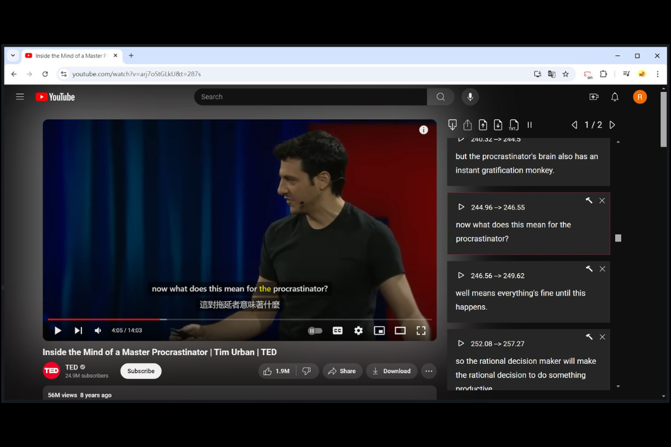This screenshot has height=447, width=671.
Task: Seek on the red video progress bar
Action: pyautogui.click(x=240, y=319)
